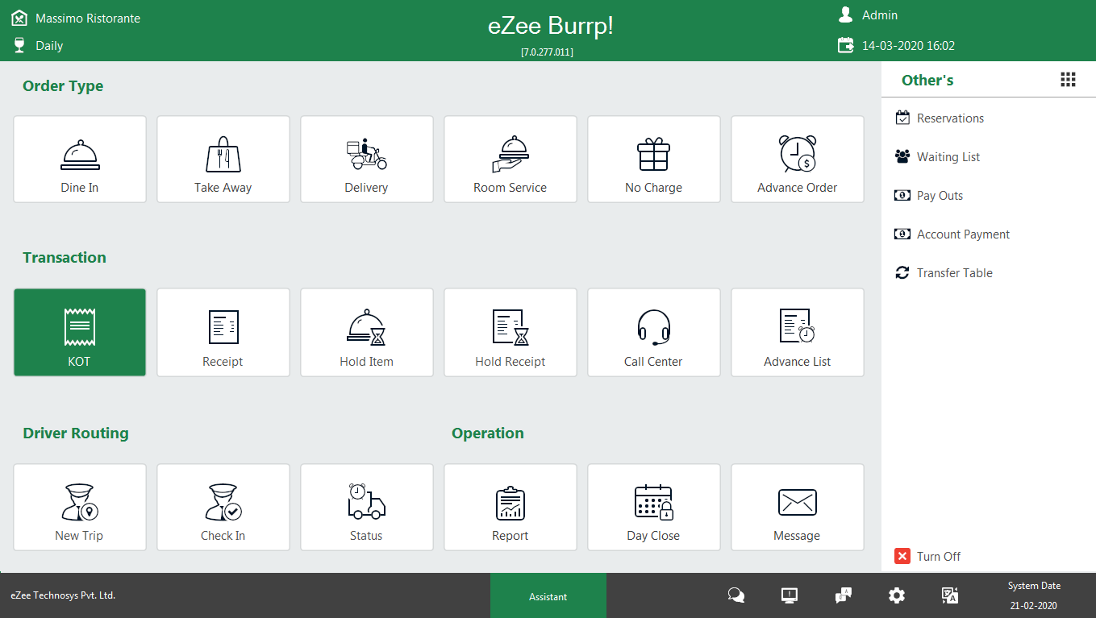Open settings gear in bottom bar

(x=897, y=595)
